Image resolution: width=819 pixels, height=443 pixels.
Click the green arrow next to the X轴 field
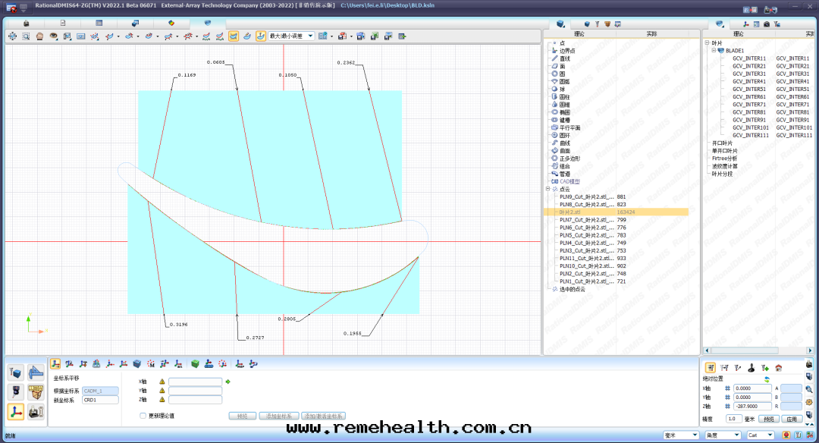coord(227,382)
